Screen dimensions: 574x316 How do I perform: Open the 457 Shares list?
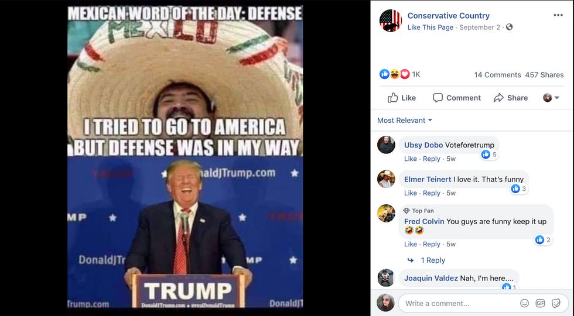544,75
